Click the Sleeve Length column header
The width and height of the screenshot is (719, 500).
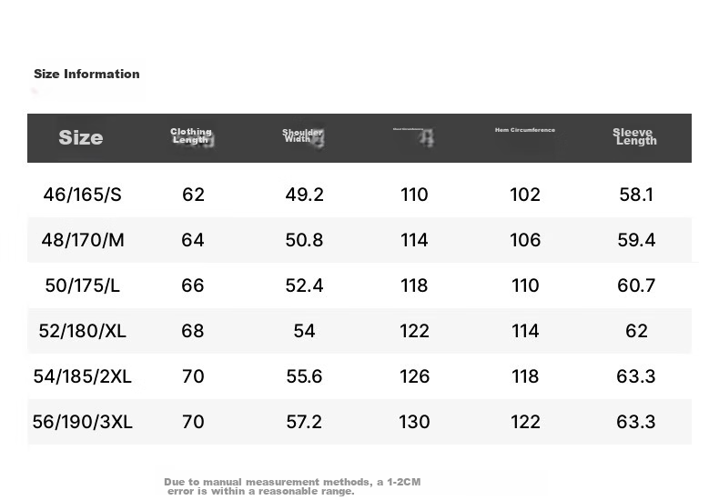[x=634, y=137]
